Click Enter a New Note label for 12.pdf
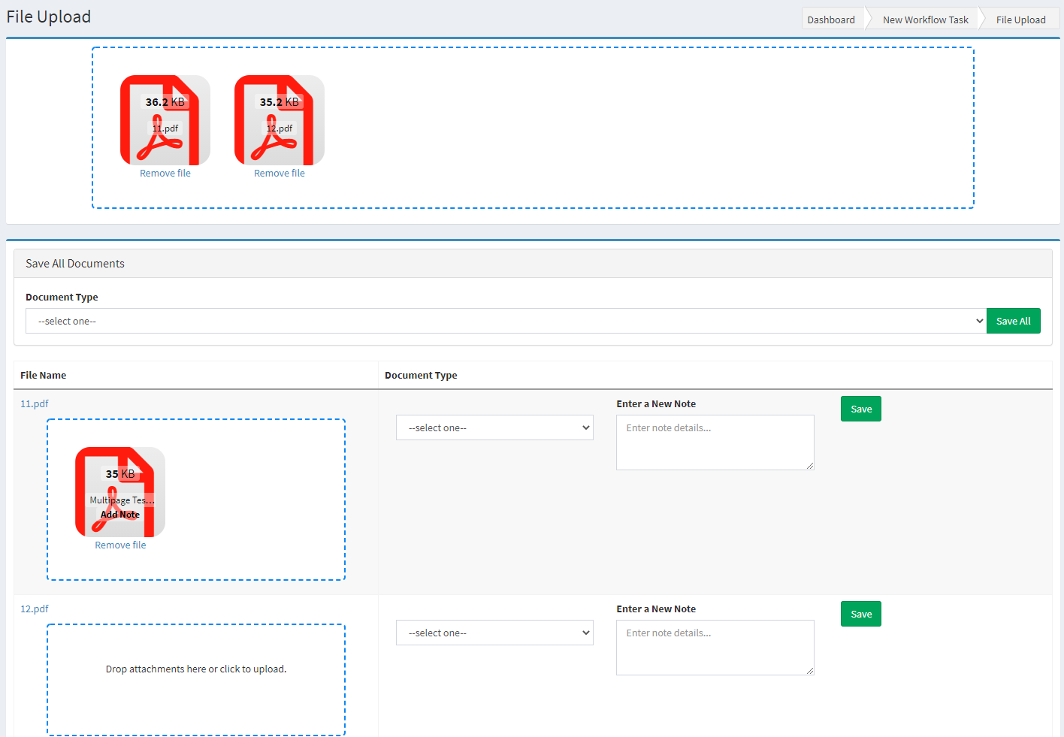The height and width of the screenshot is (737, 1064). pyautogui.click(x=656, y=609)
